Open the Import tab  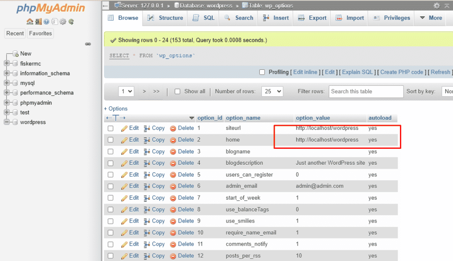[x=349, y=18]
